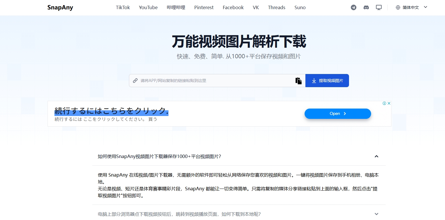Click the SnapAny logo
This screenshot has width=445, height=220.
tap(60, 8)
